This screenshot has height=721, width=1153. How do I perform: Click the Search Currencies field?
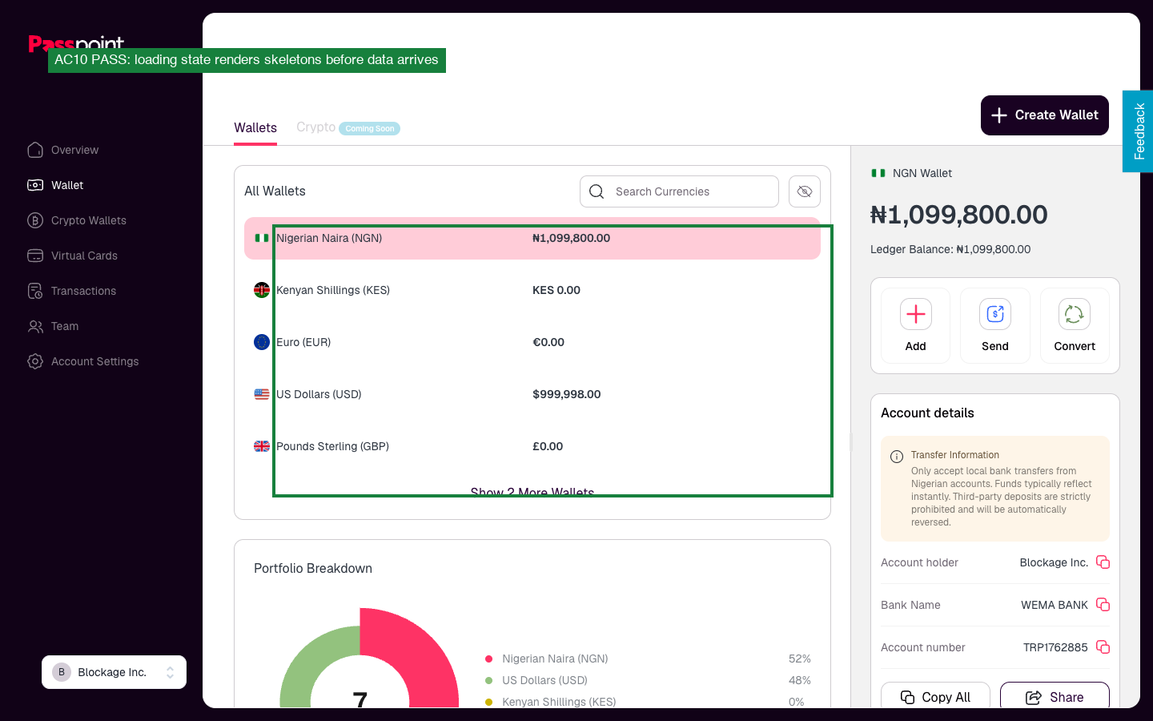pos(679,191)
